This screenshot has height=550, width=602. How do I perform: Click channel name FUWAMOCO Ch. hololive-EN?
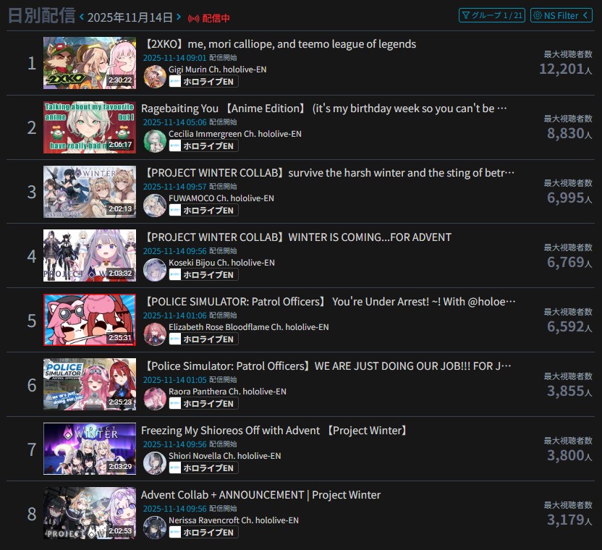tap(221, 198)
